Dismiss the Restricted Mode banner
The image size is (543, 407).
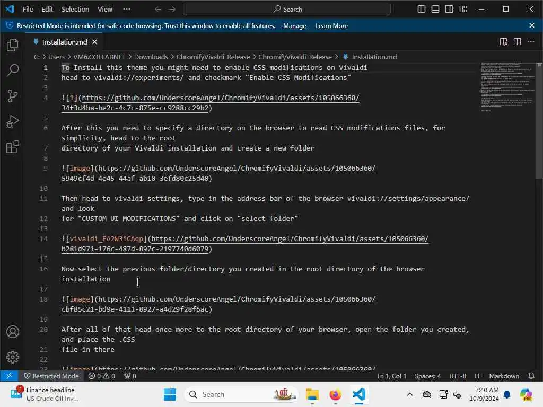(x=531, y=25)
